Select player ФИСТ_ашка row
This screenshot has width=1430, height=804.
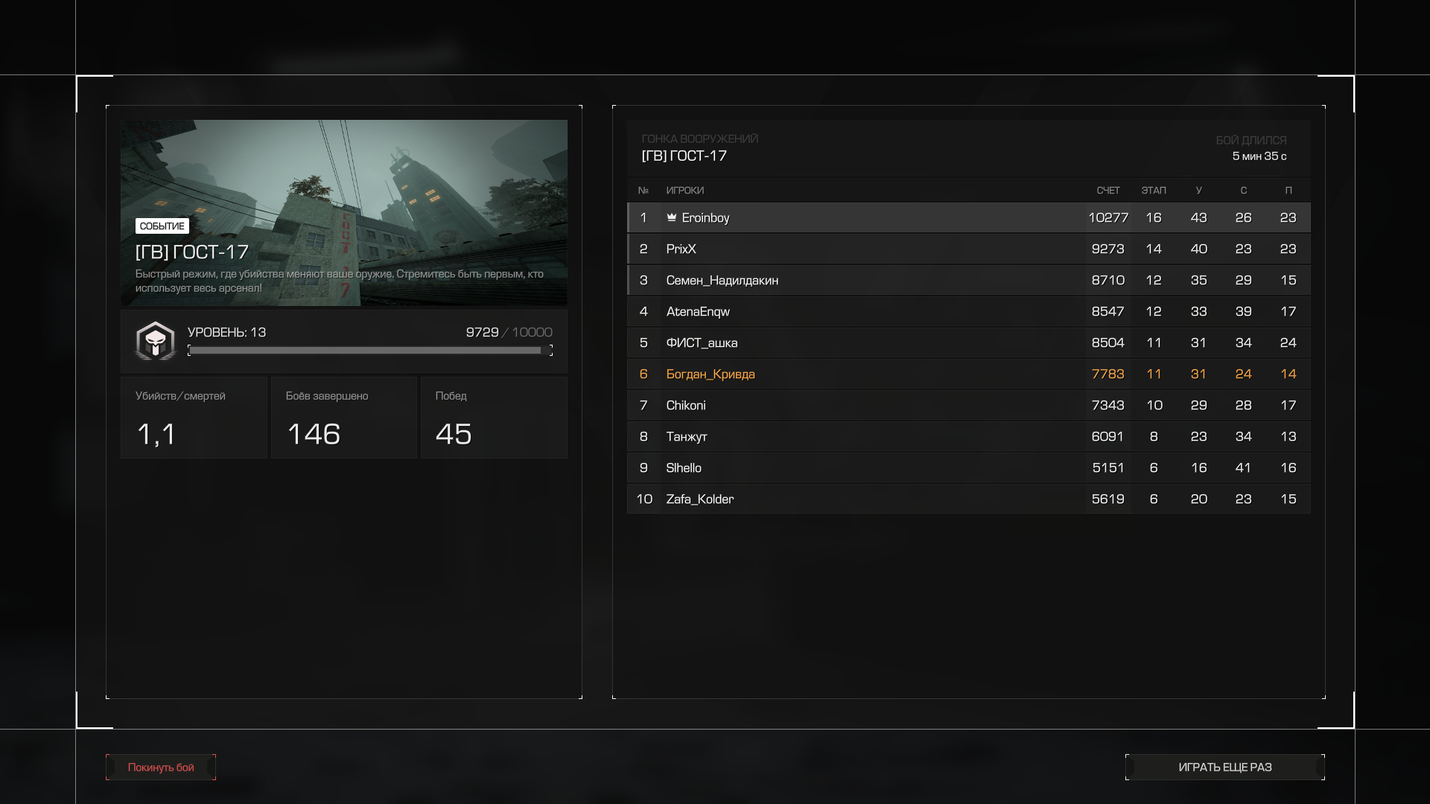coord(969,342)
